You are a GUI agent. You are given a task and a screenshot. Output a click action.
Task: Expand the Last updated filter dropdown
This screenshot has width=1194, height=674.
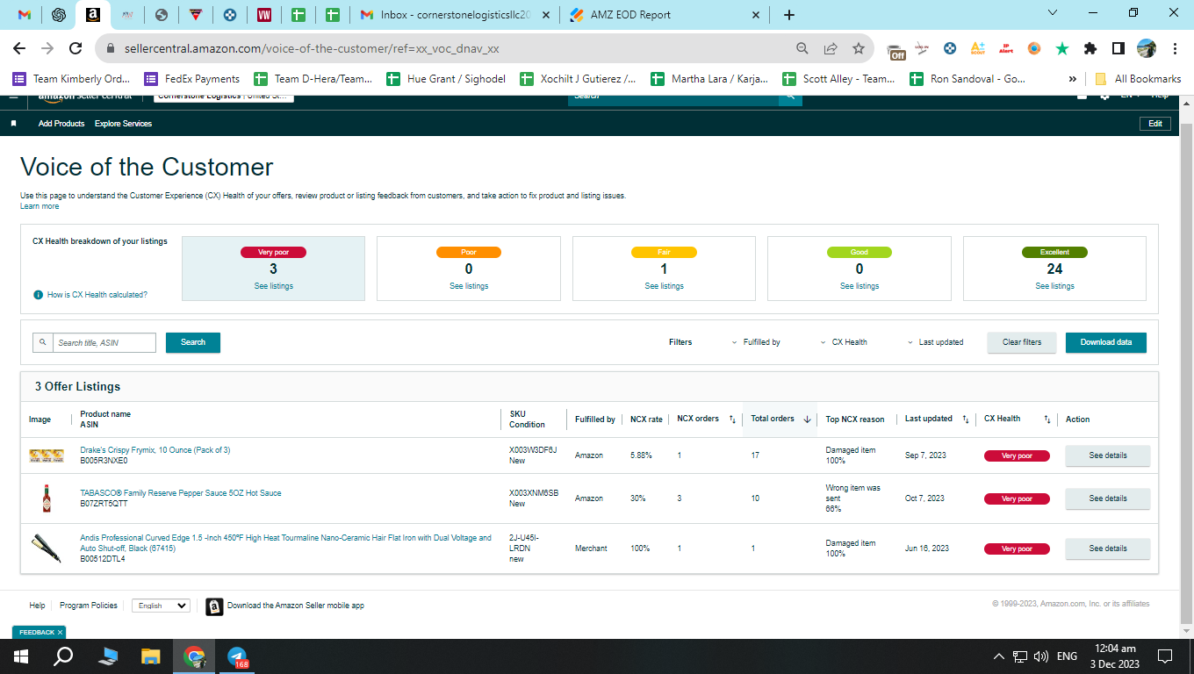point(935,342)
